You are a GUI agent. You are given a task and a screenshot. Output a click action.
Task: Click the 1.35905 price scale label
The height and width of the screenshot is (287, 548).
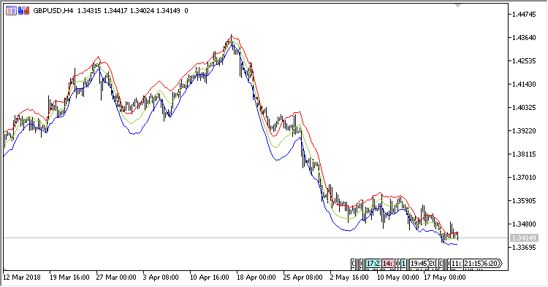pos(524,201)
